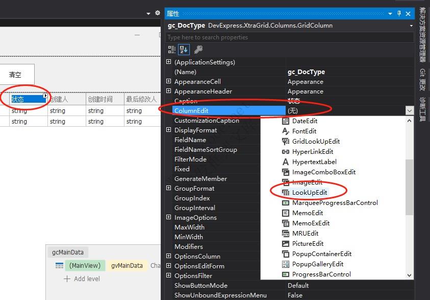This screenshot has width=430, height=300.
Task: Sort properties alphabetically
Action: coord(183,49)
